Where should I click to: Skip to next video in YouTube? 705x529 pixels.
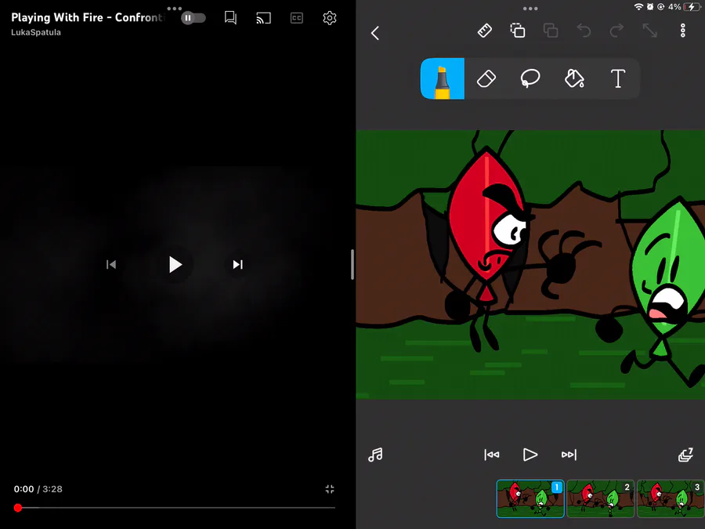tap(238, 265)
